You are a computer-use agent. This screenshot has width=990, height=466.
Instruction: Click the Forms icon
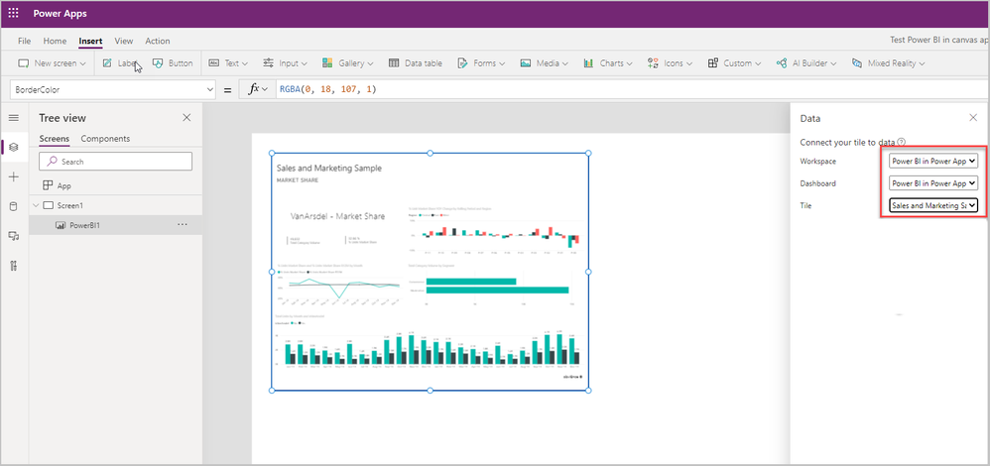pyautogui.click(x=462, y=63)
